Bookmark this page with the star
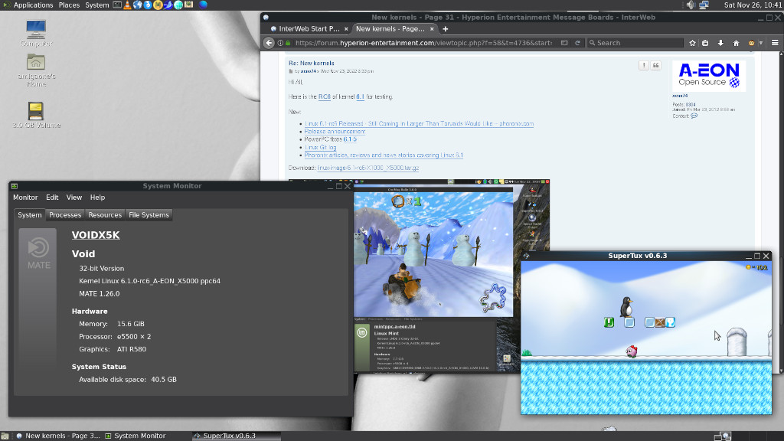This screenshot has height=441, width=784. pos(692,43)
